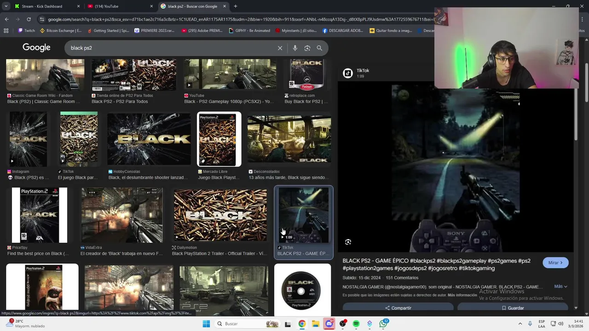The height and width of the screenshot is (331, 589).
Task: Open the Más información copyright link
Action: point(462,295)
